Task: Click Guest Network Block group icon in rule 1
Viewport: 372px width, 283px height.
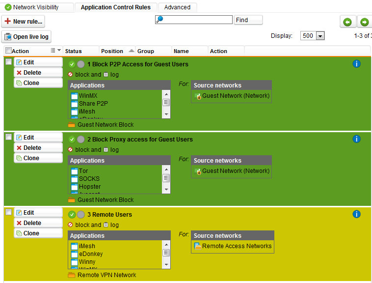Action: 72,125
